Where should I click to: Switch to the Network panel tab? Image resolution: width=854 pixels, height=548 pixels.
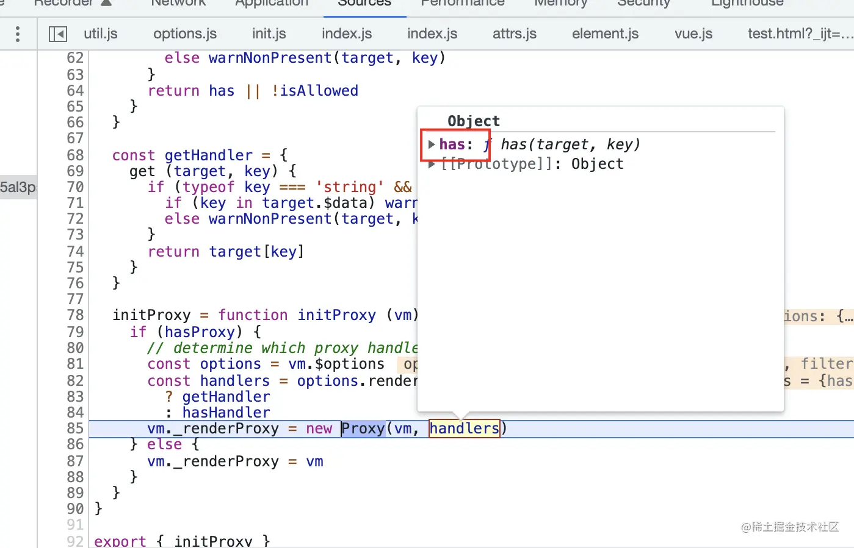point(178,3)
